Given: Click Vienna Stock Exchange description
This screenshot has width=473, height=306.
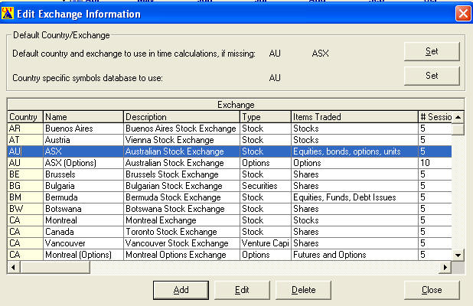Looking at the screenshot, I should click(181, 140).
